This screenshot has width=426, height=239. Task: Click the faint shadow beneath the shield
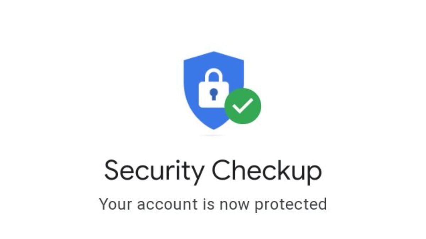(213, 135)
